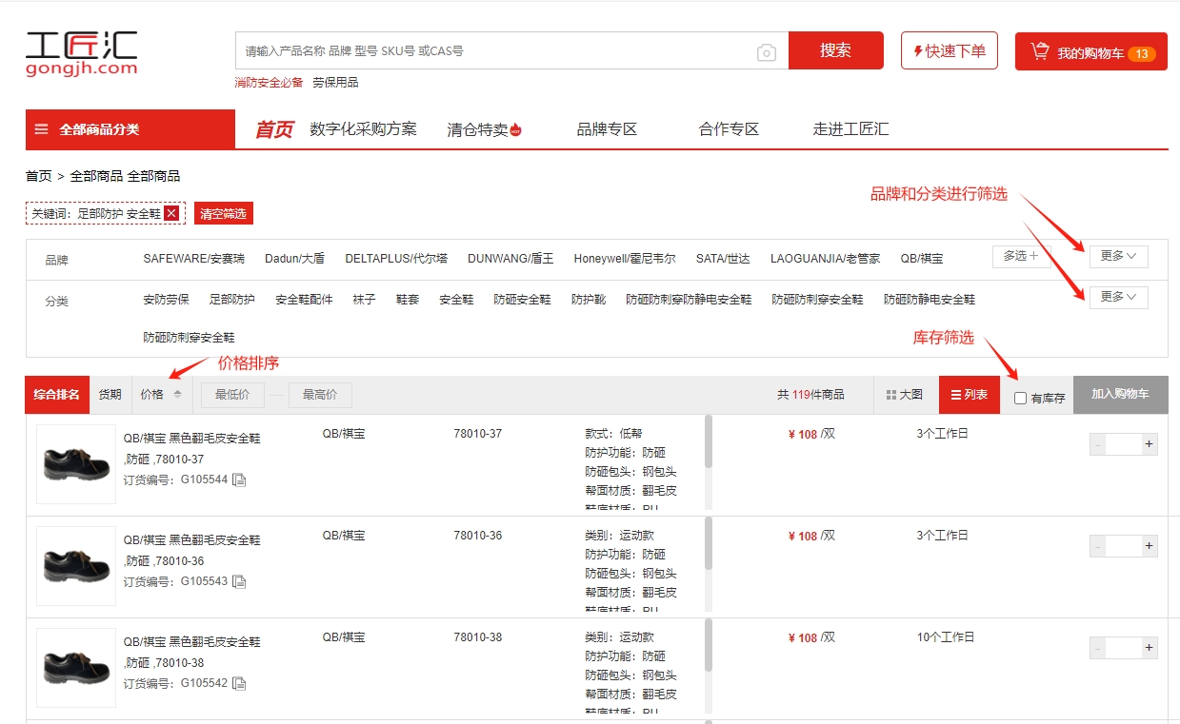The image size is (1180, 724).
Task: Increase quantity for item 78010-37
Action: pos(1150,444)
